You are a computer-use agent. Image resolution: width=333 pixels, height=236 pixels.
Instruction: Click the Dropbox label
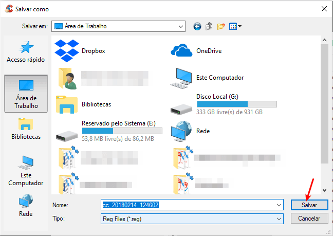pos(94,51)
